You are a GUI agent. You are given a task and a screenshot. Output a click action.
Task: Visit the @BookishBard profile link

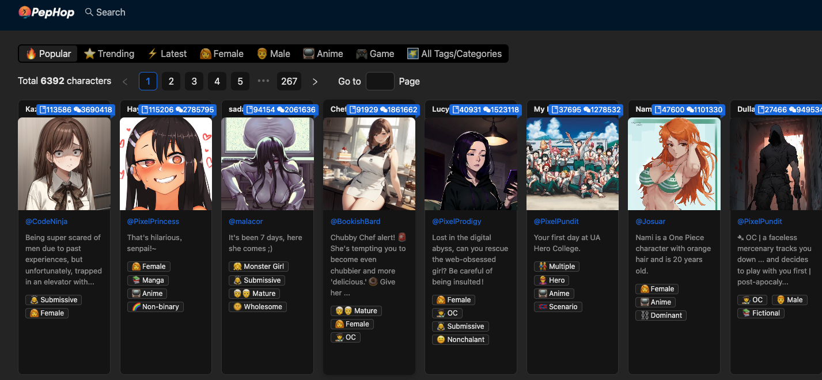(x=355, y=222)
